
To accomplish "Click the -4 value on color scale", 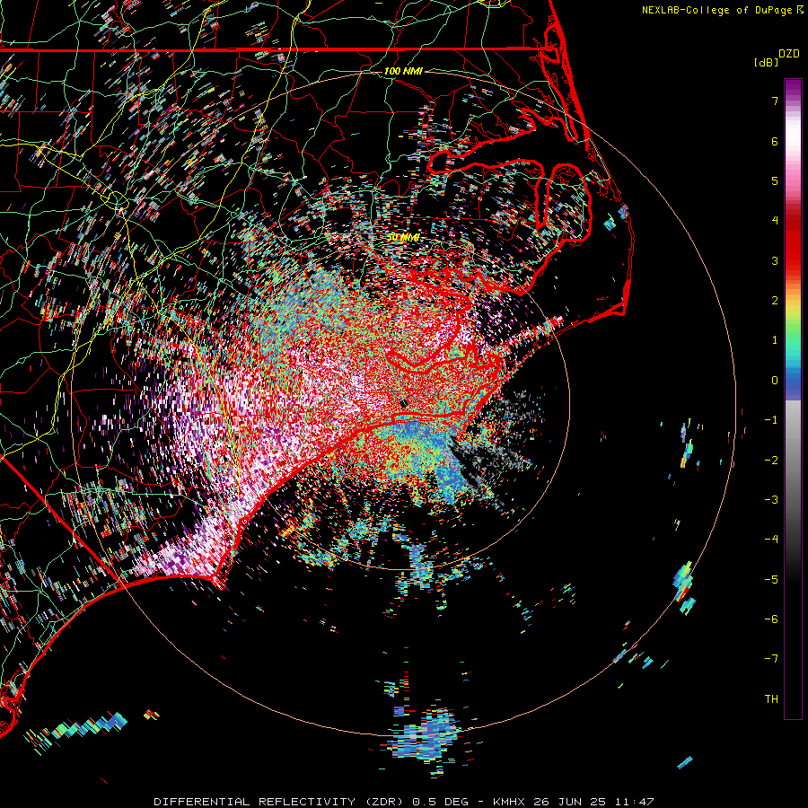I will 771,540.
